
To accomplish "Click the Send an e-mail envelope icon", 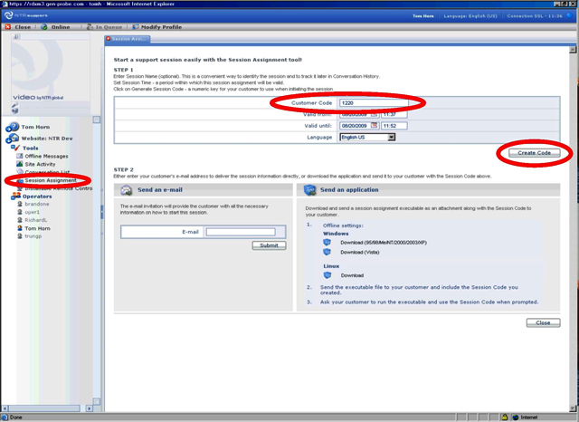I will tap(126, 189).
